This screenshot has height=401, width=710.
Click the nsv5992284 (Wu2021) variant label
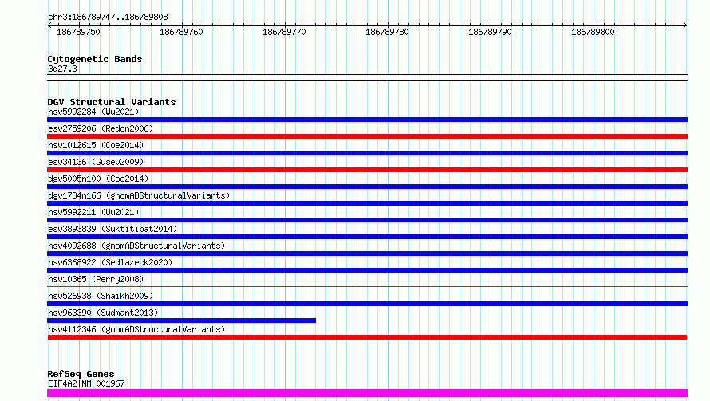click(x=93, y=112)
